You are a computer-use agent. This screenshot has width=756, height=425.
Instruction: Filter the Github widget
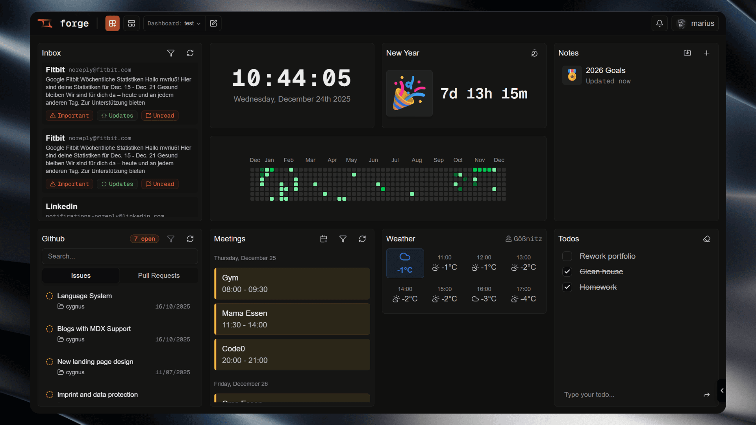(171, 239)
